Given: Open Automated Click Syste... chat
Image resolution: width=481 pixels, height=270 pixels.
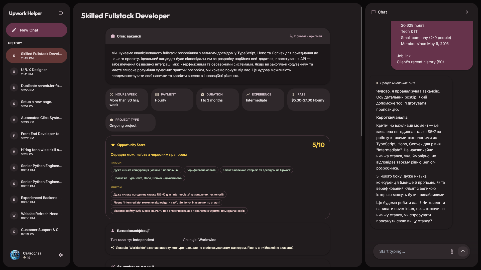Looking at the screenshot, I should [37, 119].
